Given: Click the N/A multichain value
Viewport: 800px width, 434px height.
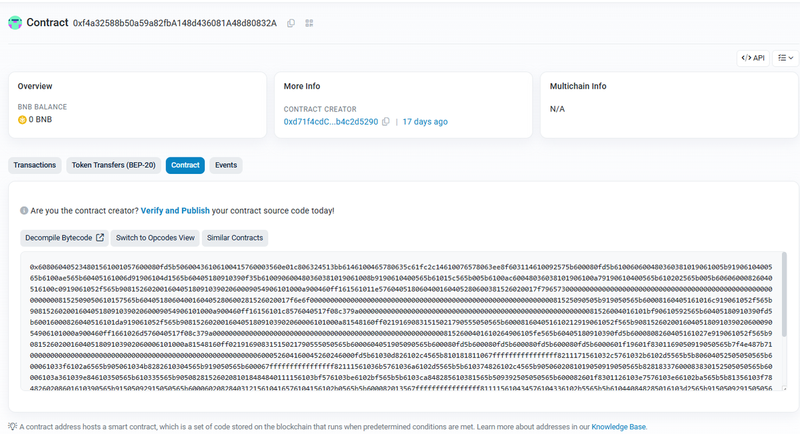Looking at the screenshot, I should pyautogui.click(x=557, y=109).
